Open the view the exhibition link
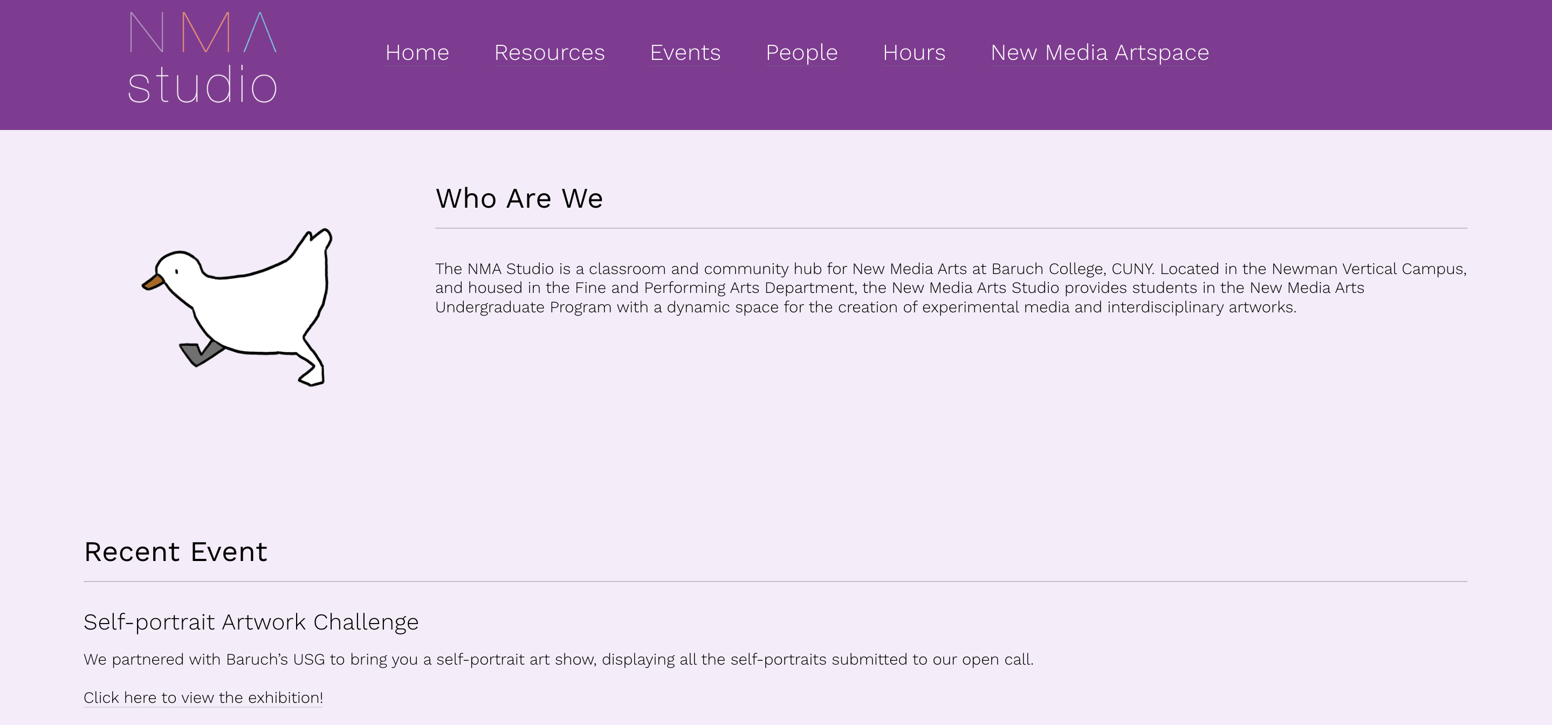The height and width of the screenshot is (725, 1552). tap(203, 697)
